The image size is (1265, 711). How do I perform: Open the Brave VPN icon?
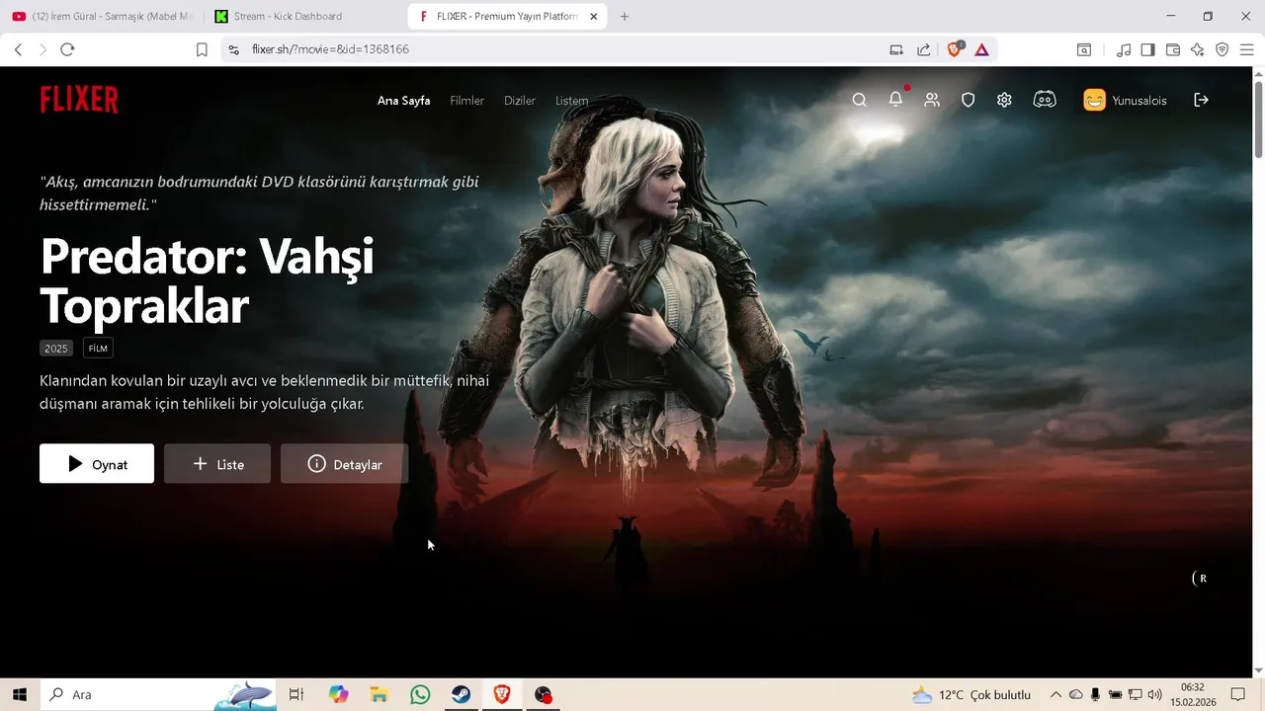point(1223,49)
